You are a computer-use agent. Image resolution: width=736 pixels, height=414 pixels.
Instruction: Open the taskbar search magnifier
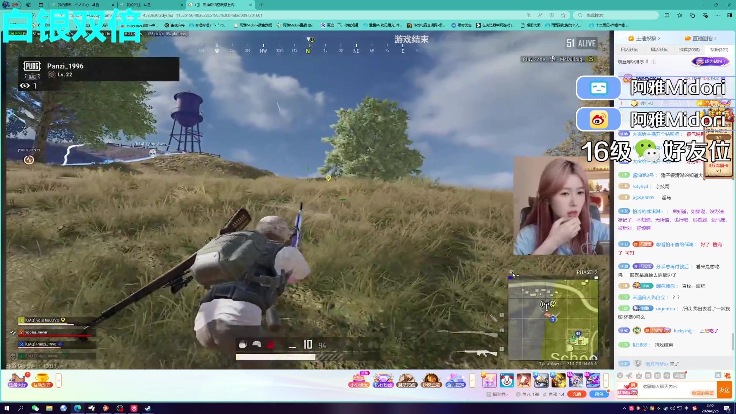click(x=21, y=408)
